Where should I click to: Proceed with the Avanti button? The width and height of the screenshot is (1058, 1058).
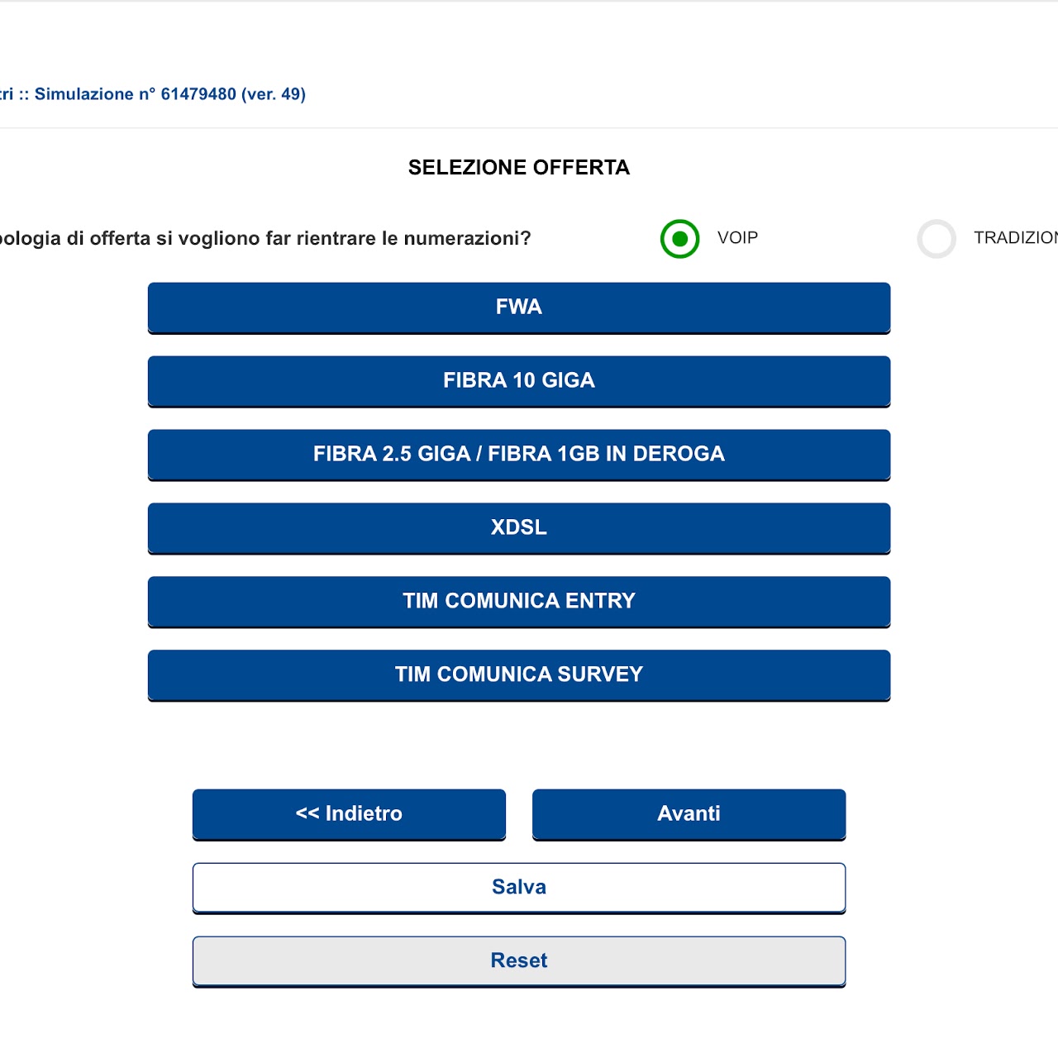(689, 814)
